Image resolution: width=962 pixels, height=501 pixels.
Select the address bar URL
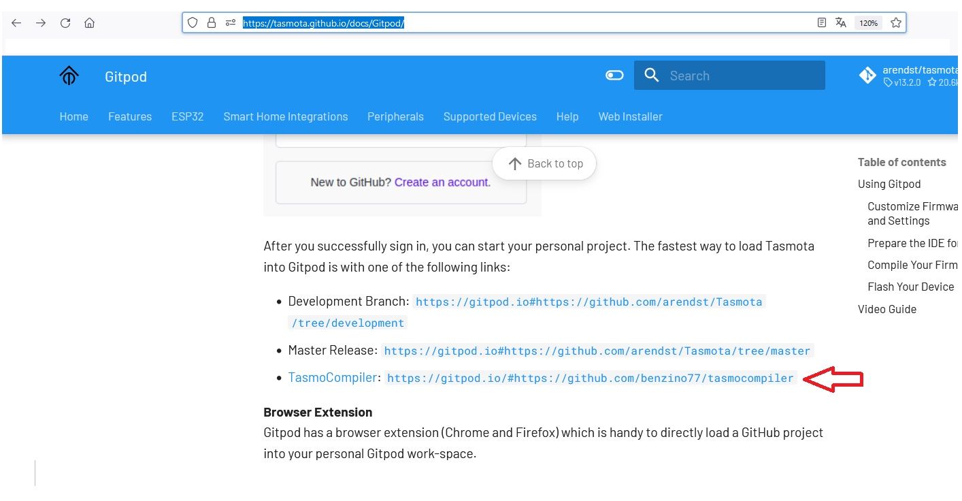[324, 22]
